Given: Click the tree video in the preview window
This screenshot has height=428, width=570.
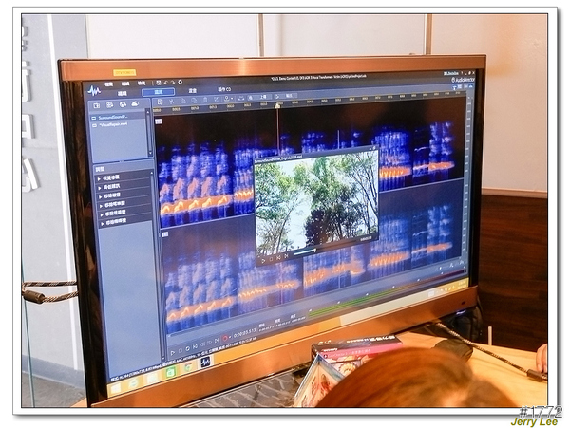Looking at the screenshot, I should pos(315,201).
